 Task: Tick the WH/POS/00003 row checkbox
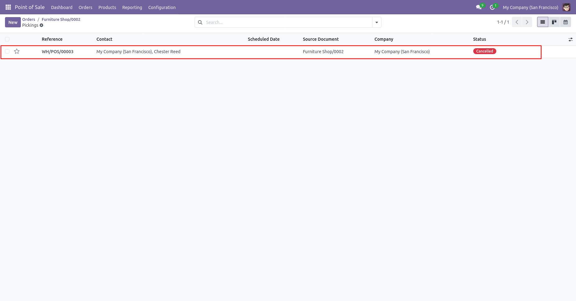[7, 51]
